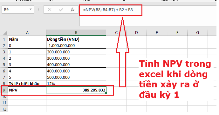Select cell B6 with 400.000.000
This screenshot has height=115, width=219.
tap(76, 71)
